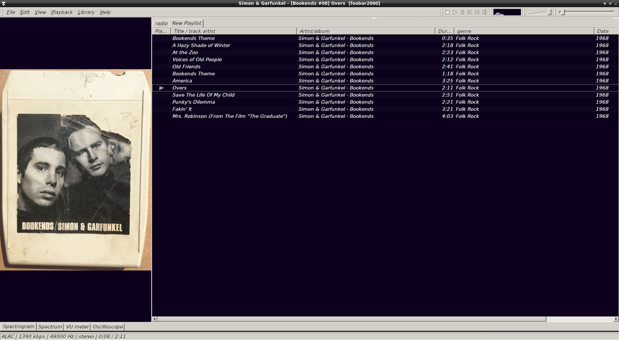Screen dimensions: 619x340
Task: Sort by the Duration column header
Action: click(x=444, y=31)
